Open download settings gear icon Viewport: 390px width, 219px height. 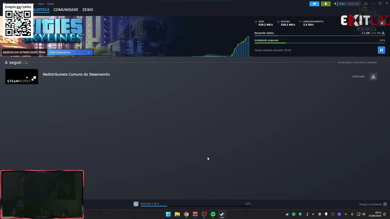(382, 23)
